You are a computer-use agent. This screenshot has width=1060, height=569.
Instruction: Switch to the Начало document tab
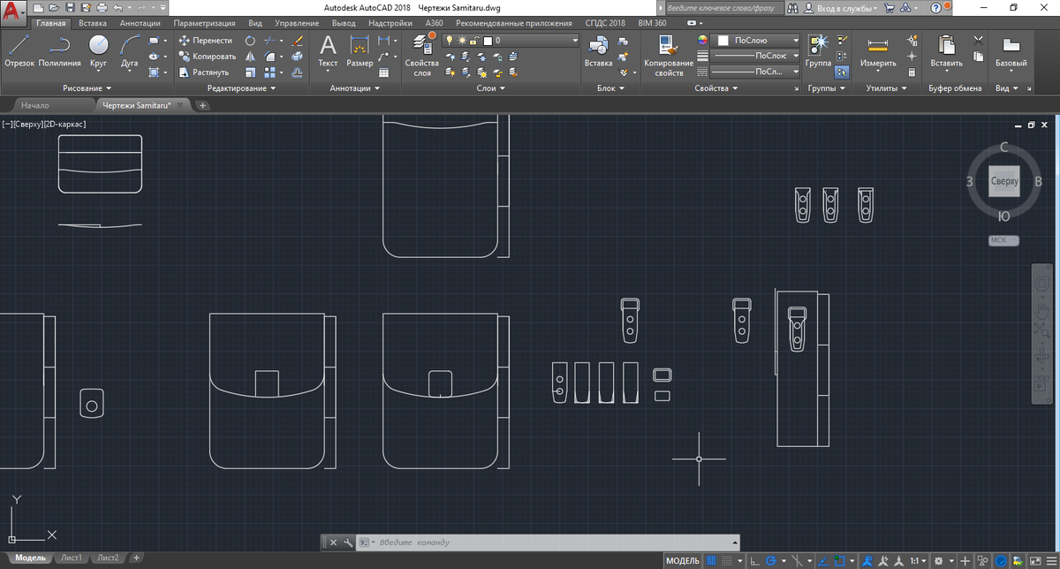click(x=35, y=105)
